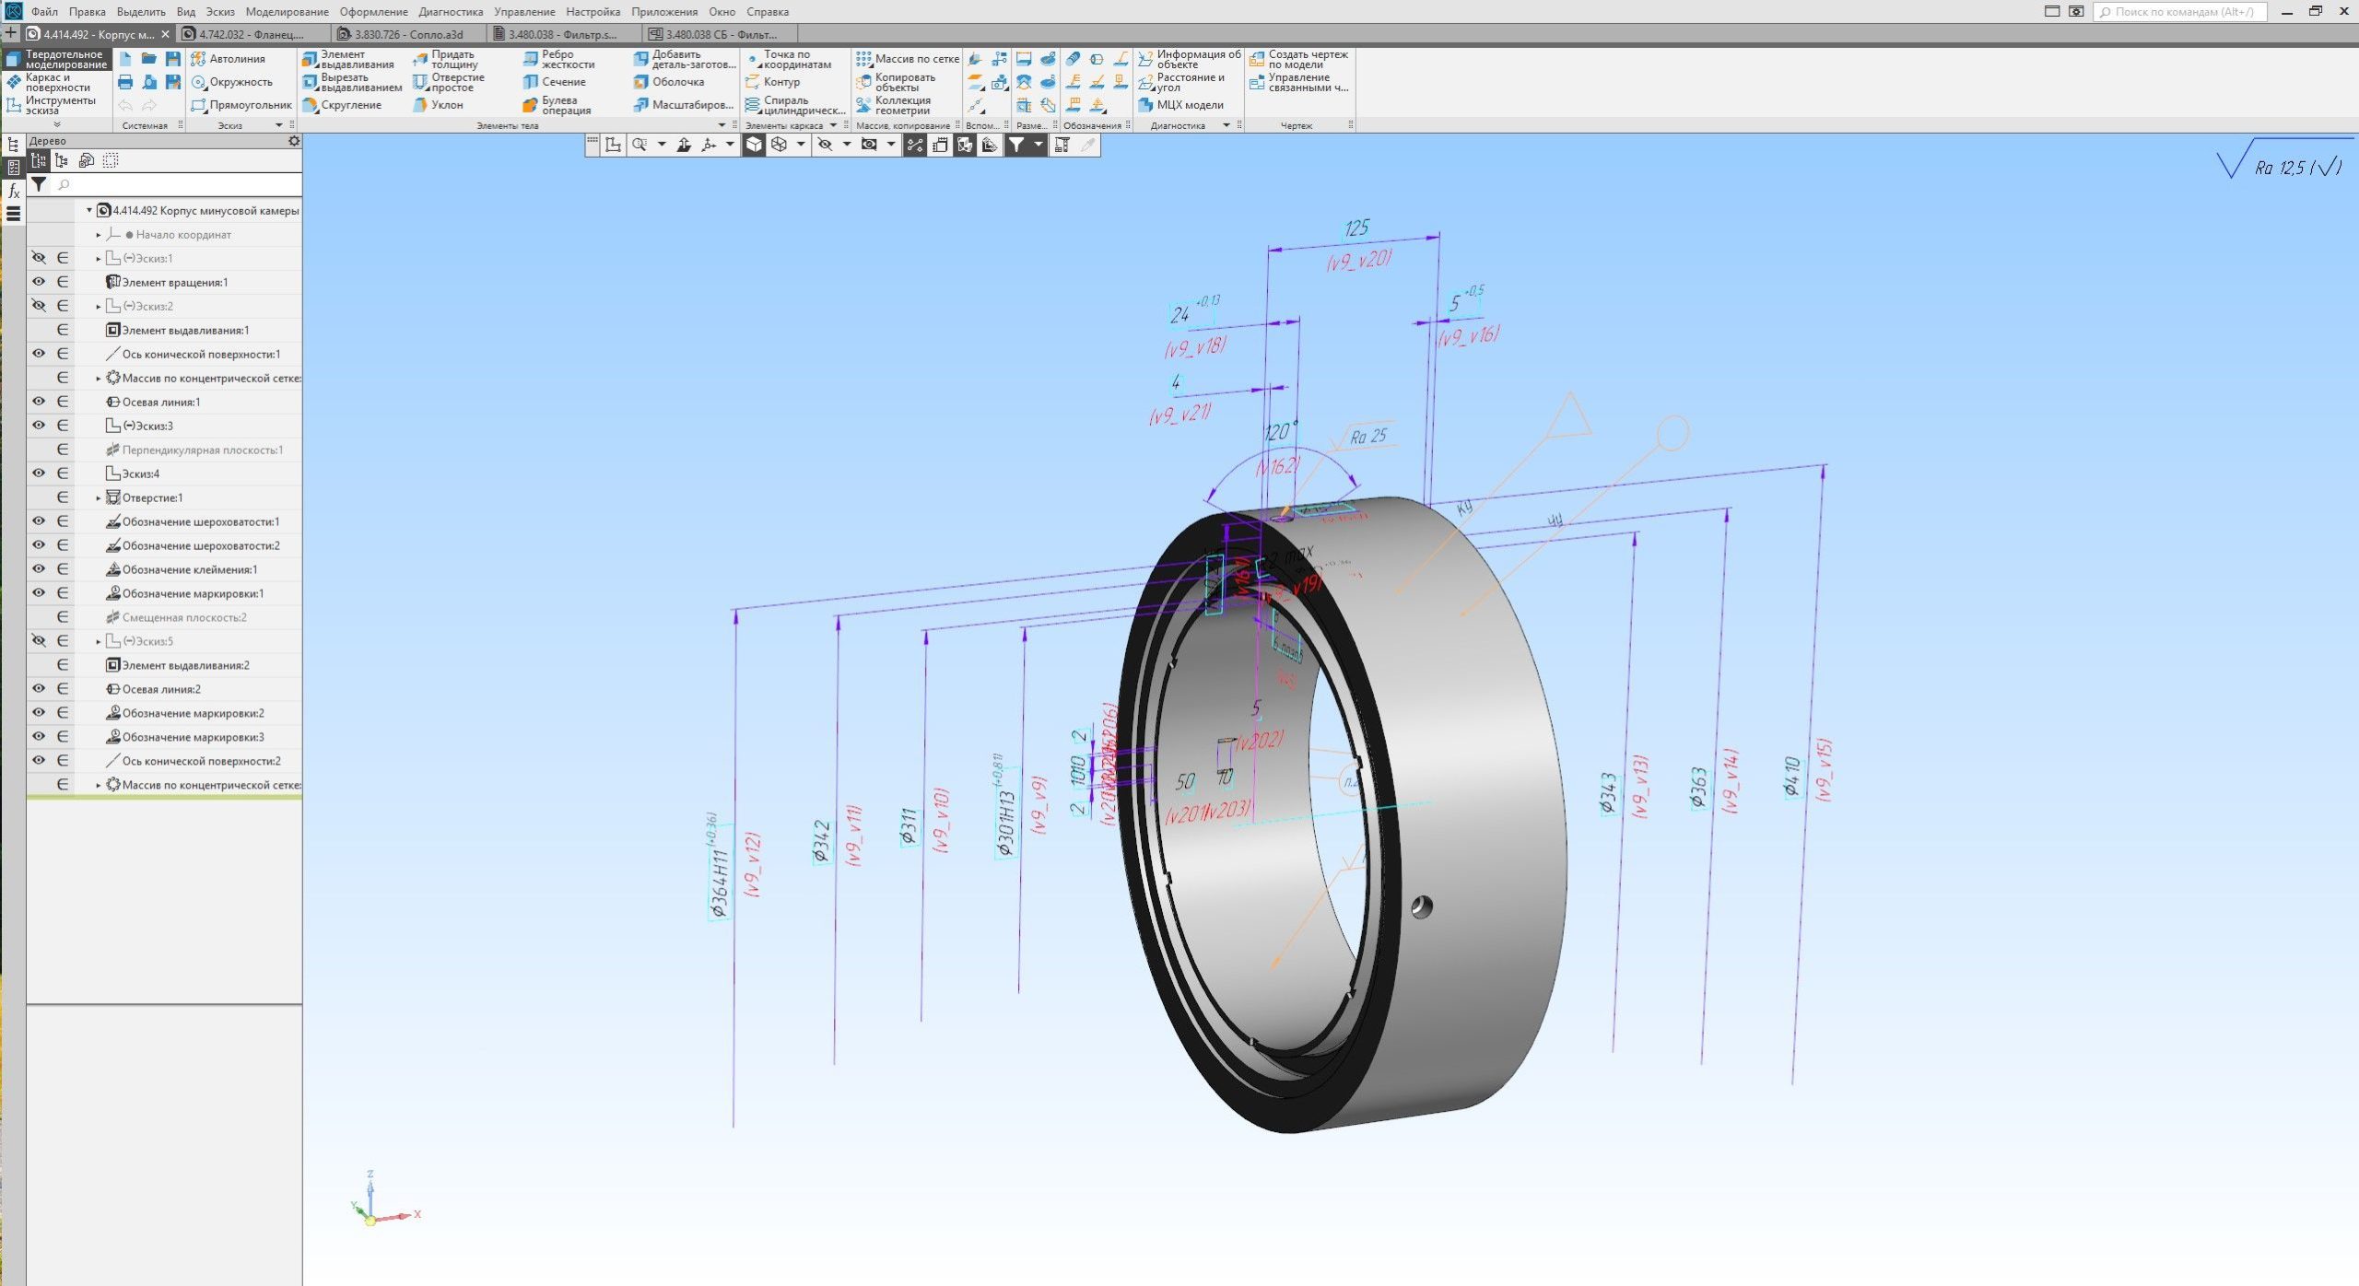Click the Скругление (fillet) tool icon
The height and width of the screenshot is (1286, 2359).
311,105
